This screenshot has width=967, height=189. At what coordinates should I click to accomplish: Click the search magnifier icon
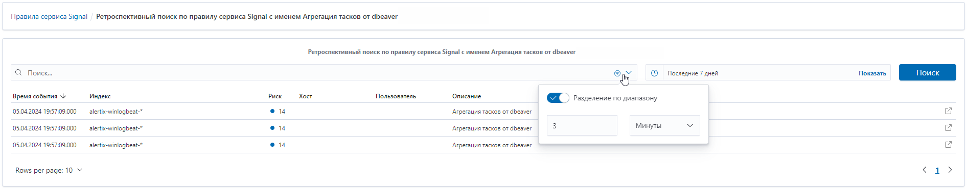coord(18,73)
